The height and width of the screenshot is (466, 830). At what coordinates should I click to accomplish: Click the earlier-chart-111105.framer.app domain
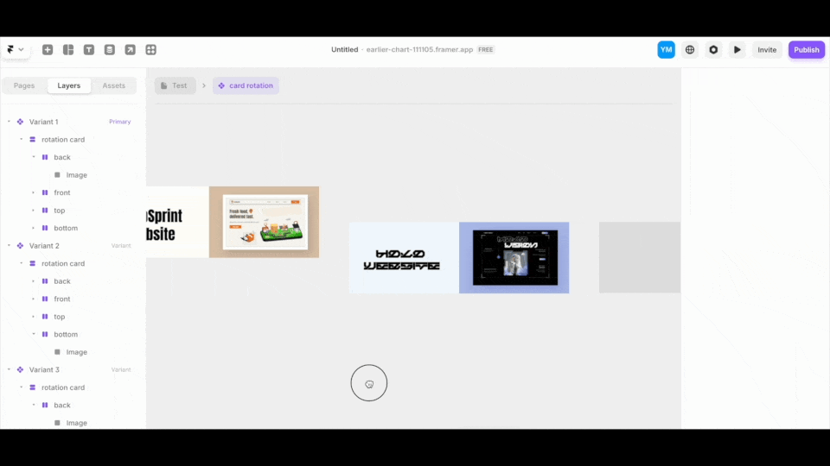tap(419, 50)
